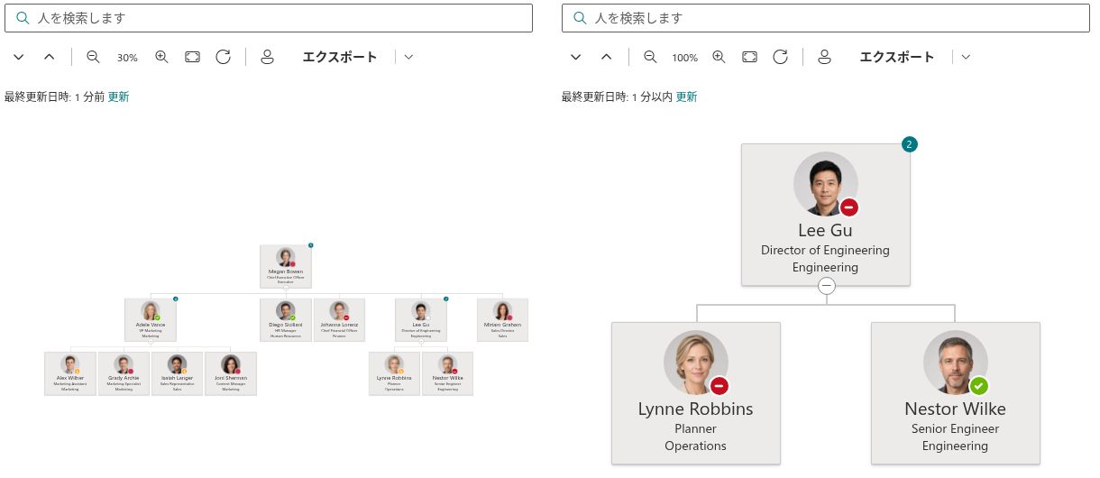Click Nestor Wilke's green available badge, 100% chart

979,386
